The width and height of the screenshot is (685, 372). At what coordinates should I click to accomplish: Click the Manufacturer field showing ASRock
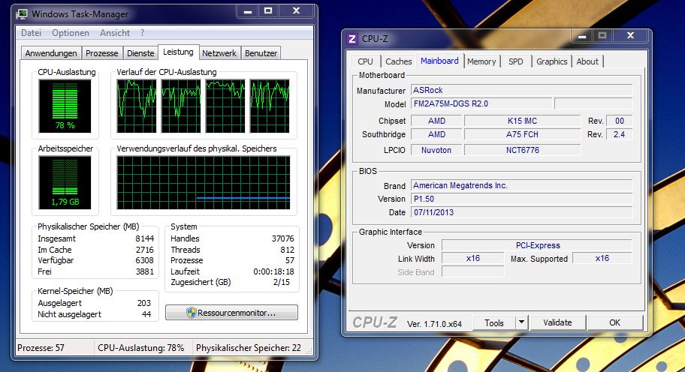521,90
